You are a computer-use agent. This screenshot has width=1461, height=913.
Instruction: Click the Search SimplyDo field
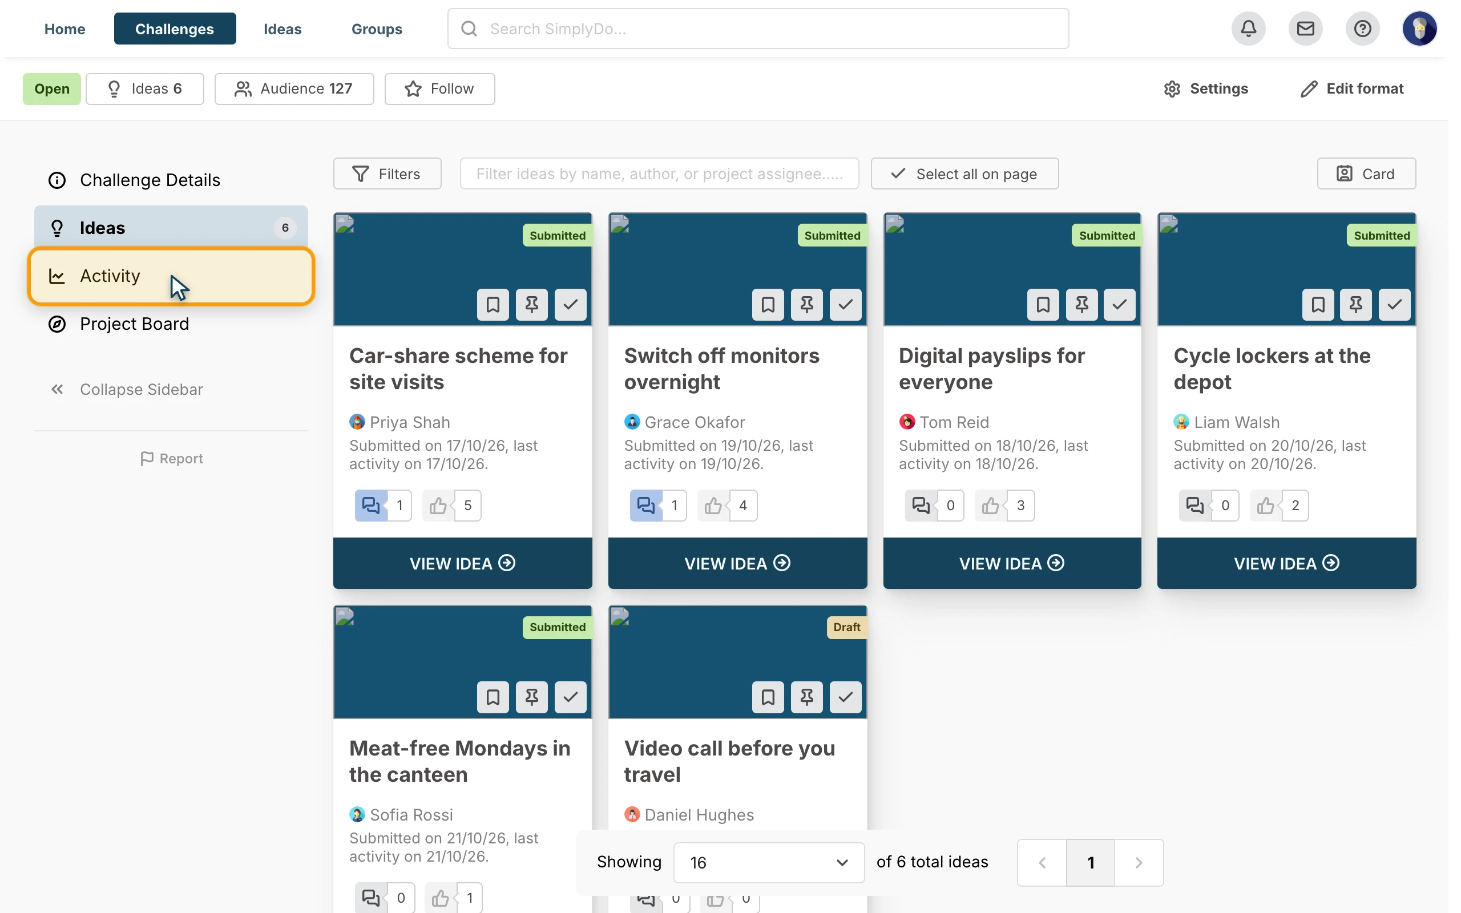point(758,29)
